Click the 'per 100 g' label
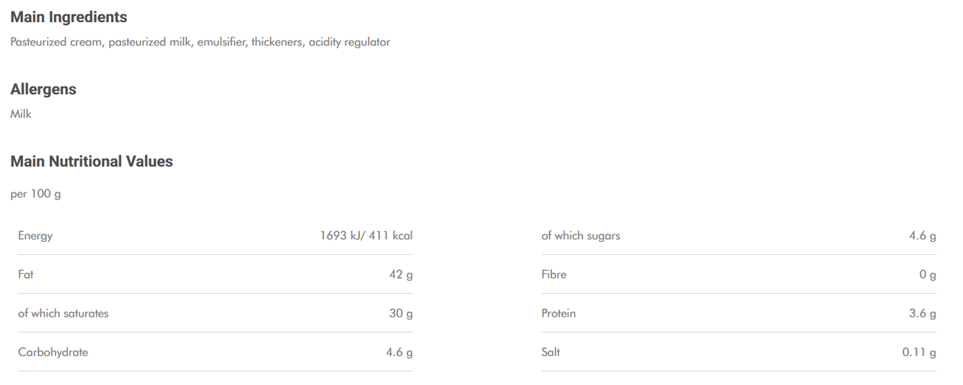The image size is (963, 385). click(x=36, y=194)
